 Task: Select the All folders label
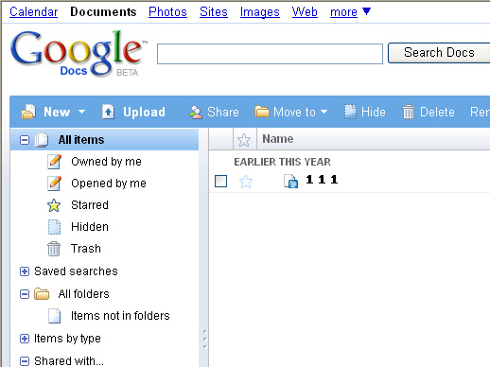point(84,294)
